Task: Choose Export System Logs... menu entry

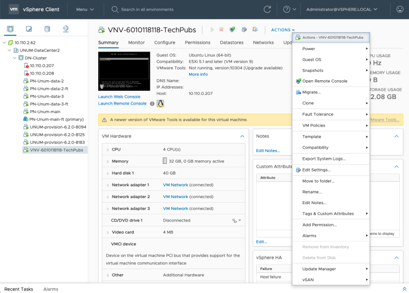Action: 331,159
